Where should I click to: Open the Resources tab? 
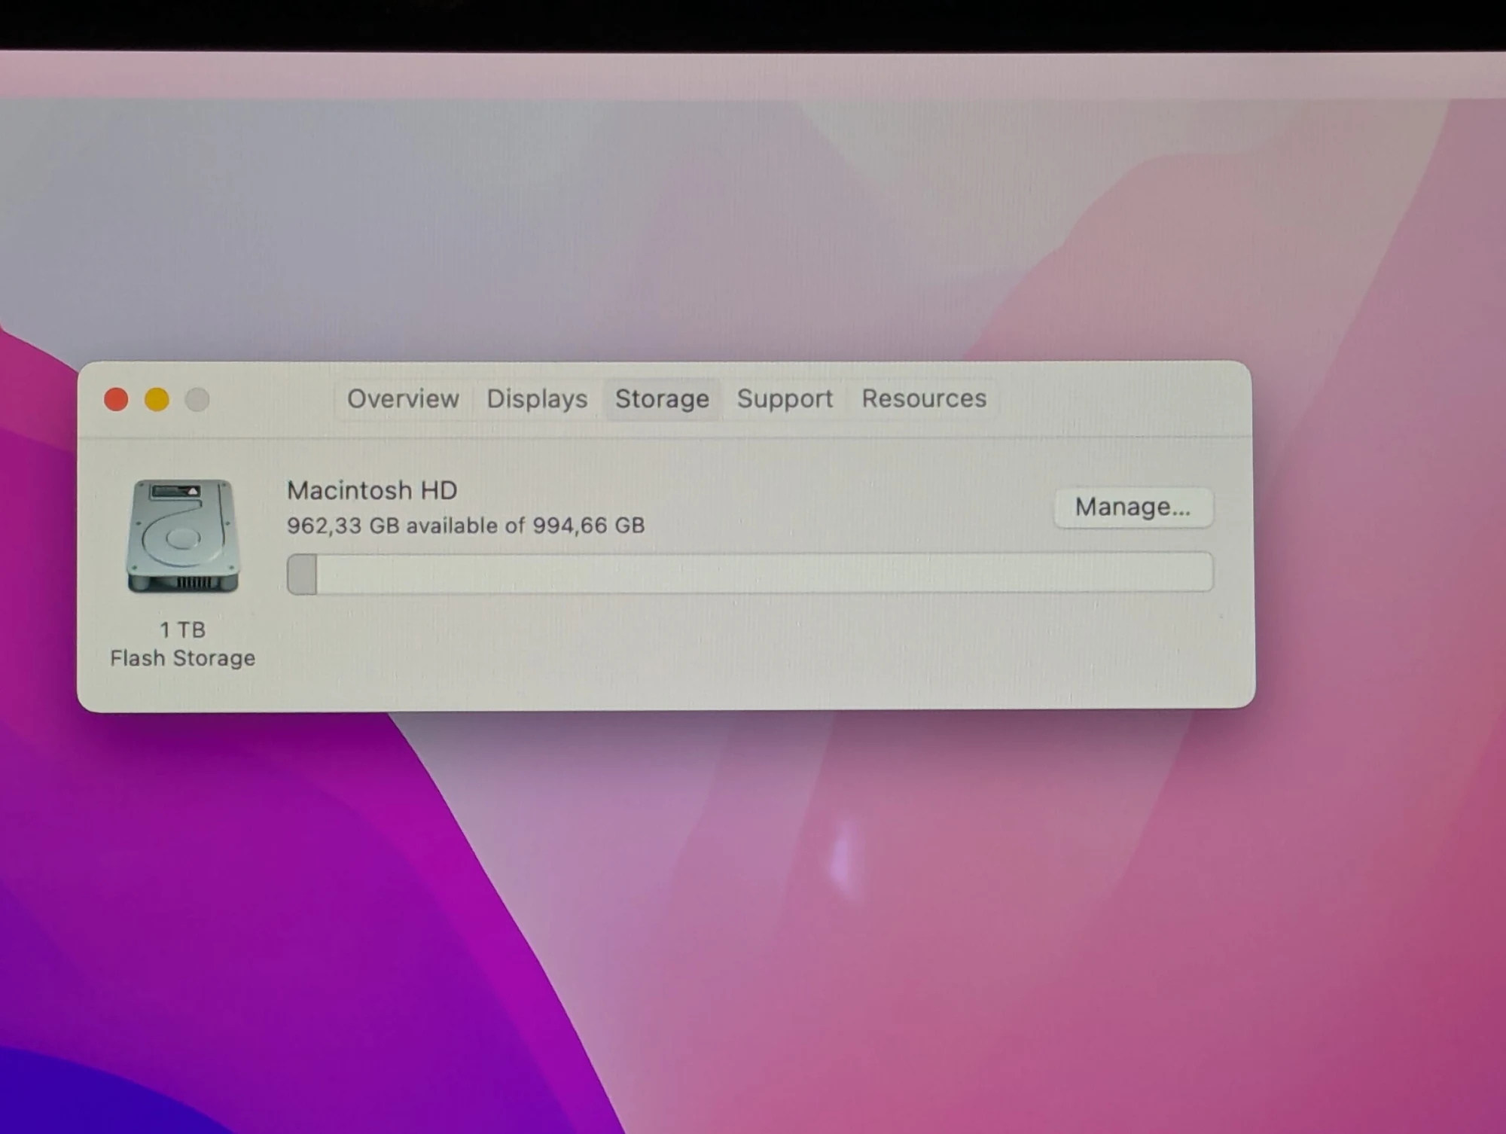click(x=924, y=398)
